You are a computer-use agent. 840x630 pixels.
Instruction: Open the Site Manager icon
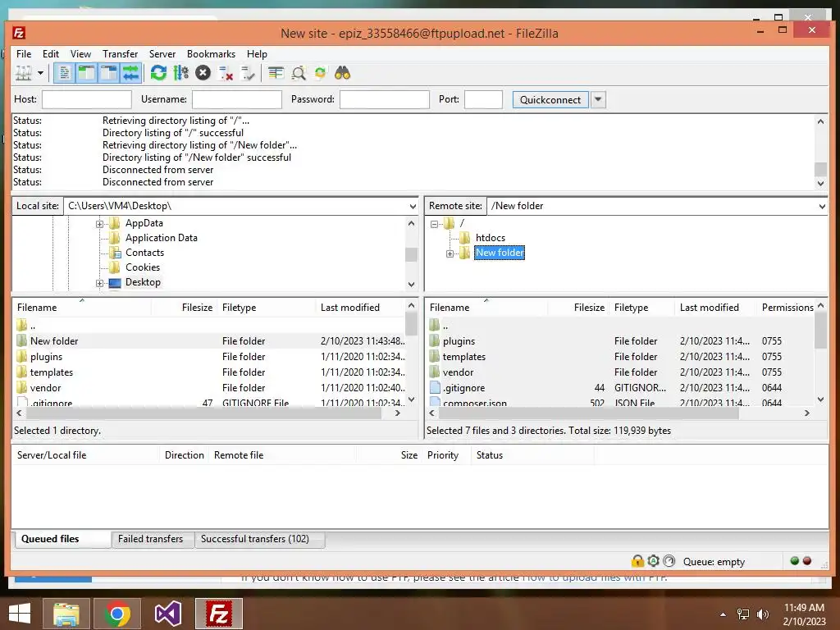pos(24,73)
